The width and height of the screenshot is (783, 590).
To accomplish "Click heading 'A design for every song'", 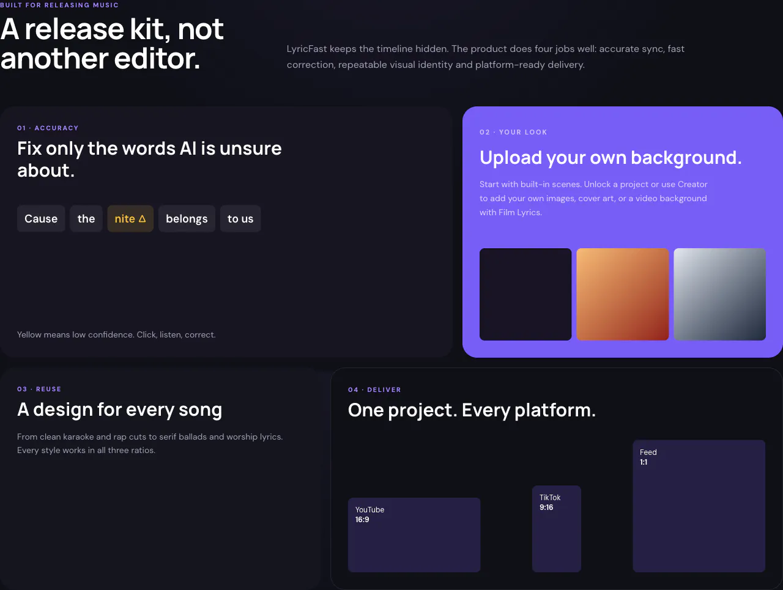I will click(x=120, y=410).
